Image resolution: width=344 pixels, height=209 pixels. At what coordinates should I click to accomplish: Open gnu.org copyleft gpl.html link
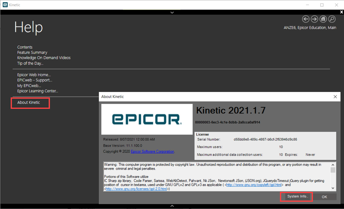254,185
